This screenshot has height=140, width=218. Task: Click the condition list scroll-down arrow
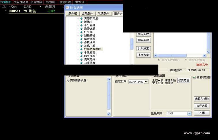208,52
